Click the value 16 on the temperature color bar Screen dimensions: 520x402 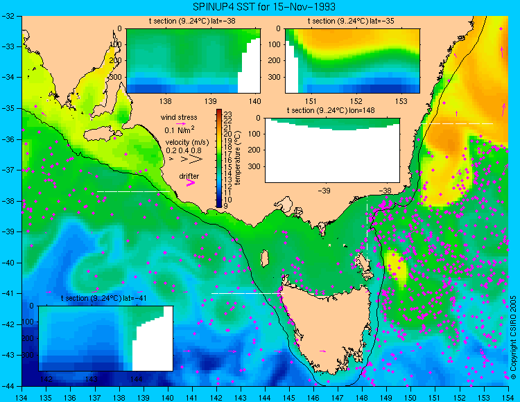click(228, 160)
